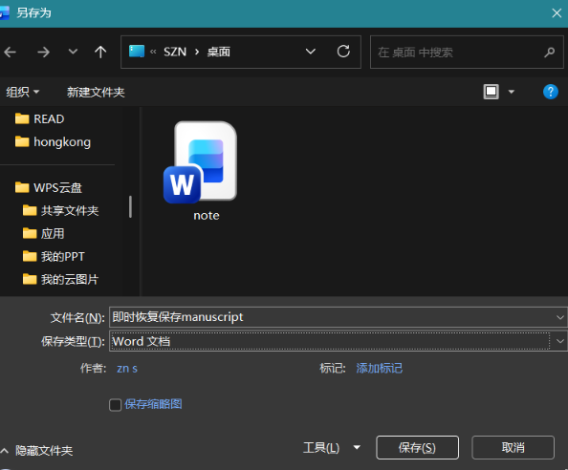Collapse folders with 隐藏文件夹
This screenshot has width=568, height=470.
tap(37, 451)
